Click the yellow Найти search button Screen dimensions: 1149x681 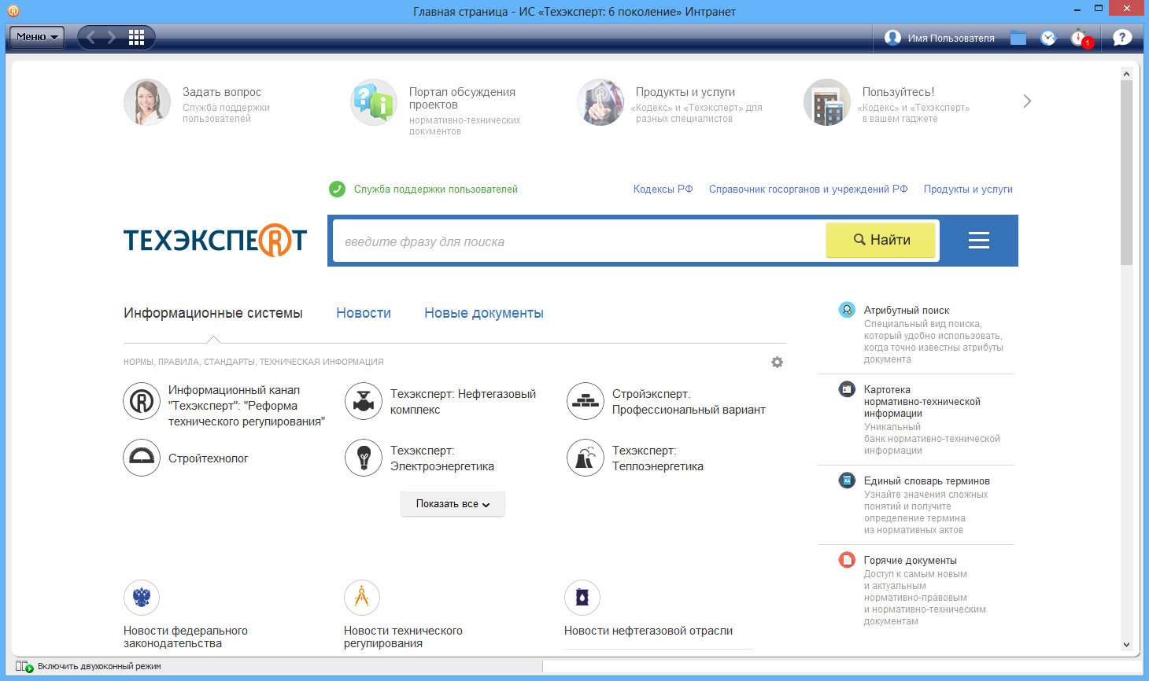click(881, 240)
